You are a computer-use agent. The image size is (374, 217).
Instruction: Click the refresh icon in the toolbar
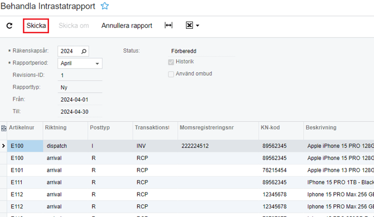pos(9,26)
